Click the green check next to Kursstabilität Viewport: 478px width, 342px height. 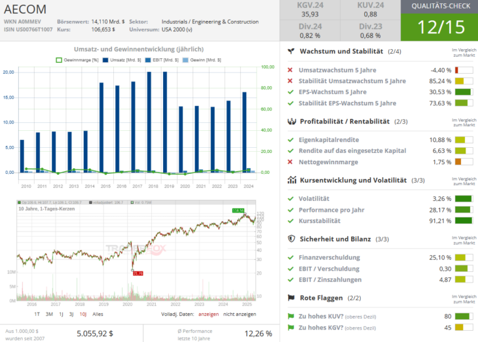point(291,221)
